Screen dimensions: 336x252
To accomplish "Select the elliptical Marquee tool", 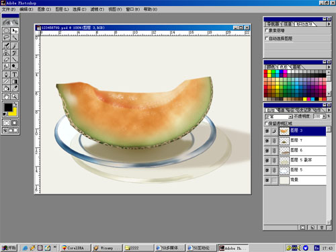I will [x=6, y=31].
